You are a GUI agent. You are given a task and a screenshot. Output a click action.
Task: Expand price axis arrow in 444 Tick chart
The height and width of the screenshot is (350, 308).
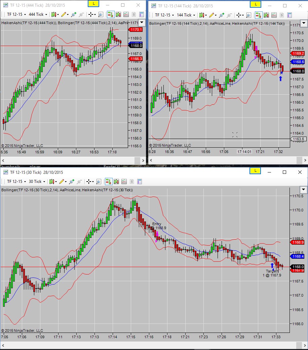pos(142,22)
